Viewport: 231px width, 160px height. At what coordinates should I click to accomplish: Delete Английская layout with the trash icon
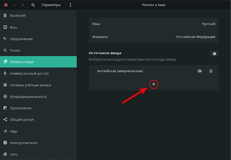[x=211, y=71]
